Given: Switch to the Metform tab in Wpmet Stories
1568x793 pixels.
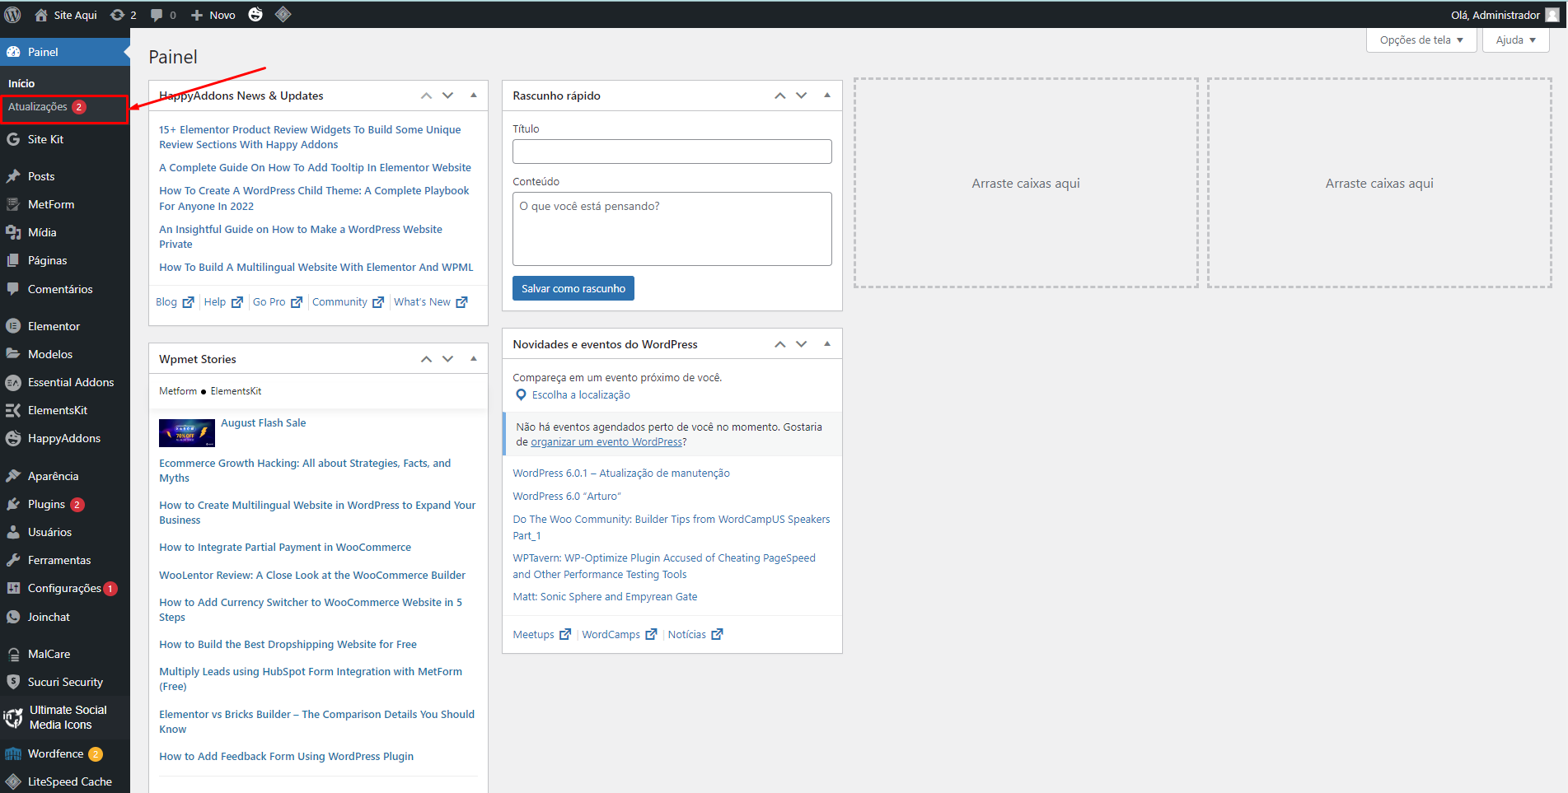Looking at the screenshot, I should click(178, 391).
